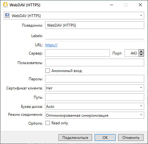Focus the Путь input field
The width and height of the screenshot is (148, 144).
tap(95, 97)
